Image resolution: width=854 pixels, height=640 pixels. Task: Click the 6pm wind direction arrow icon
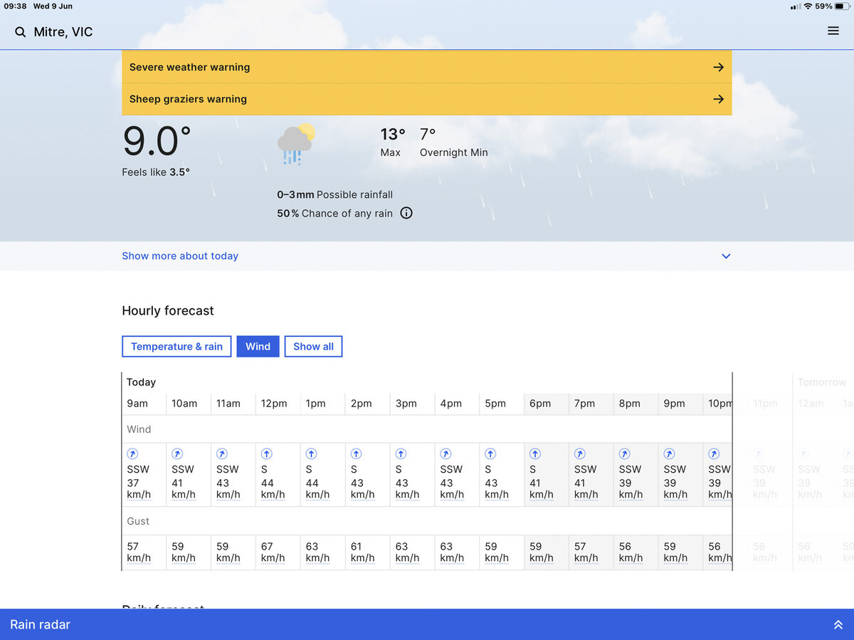coord(535,453)
